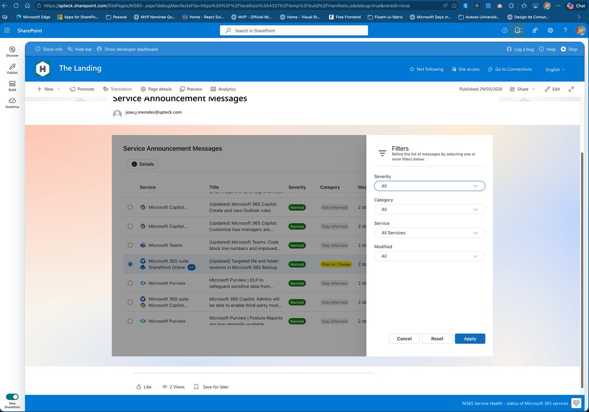Go to Build in the left sidebar
This screenshot has height=412, width=589.
coord(12,86)
